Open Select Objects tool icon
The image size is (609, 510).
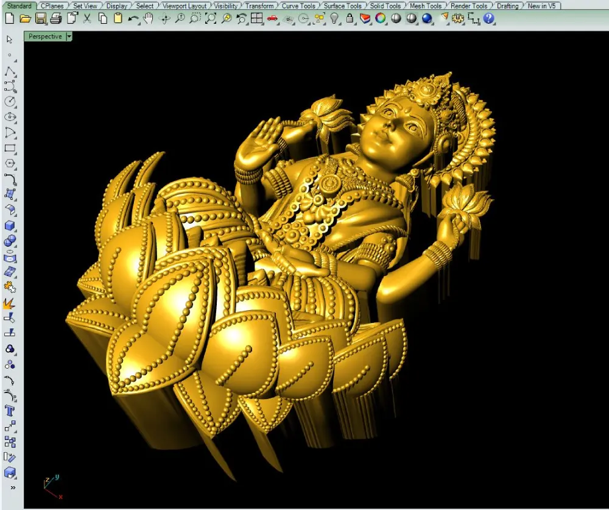click(319, 18)
